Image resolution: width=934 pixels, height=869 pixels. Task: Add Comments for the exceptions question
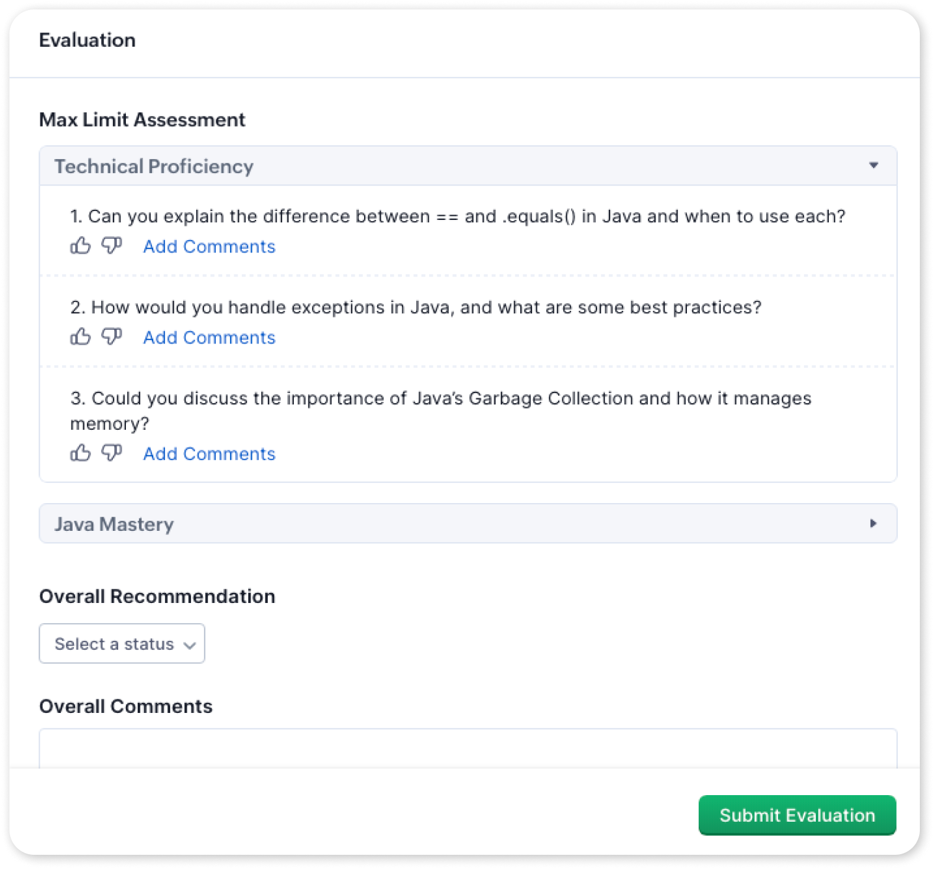pos(209,338)
